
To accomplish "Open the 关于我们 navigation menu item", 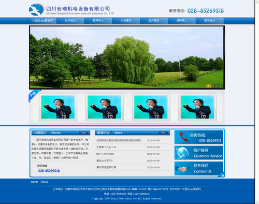I will (x=70, y=21).
